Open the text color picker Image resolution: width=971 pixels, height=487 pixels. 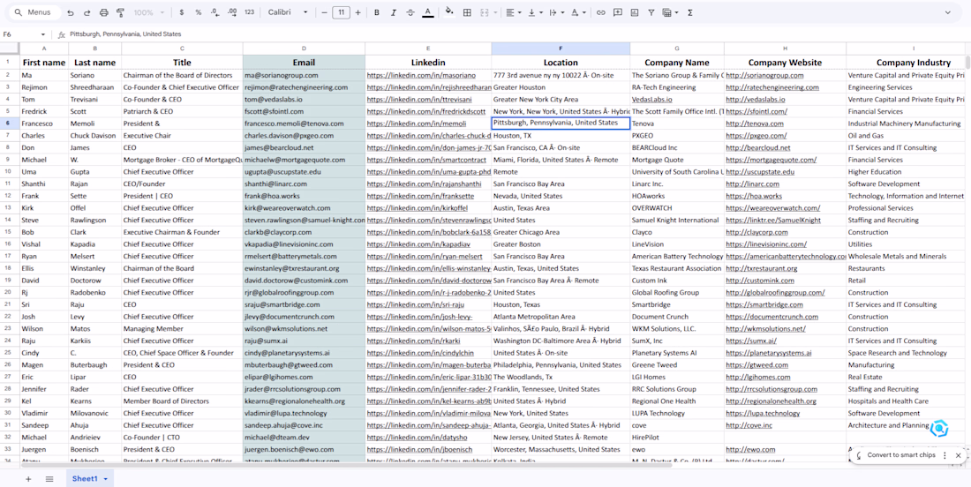pos(428,13)
